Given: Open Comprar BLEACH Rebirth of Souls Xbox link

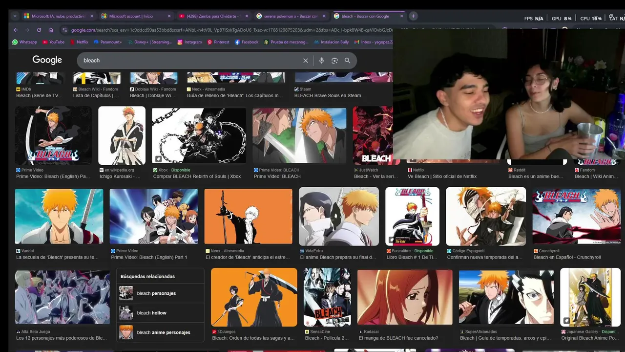Looking at the screenshot, I should pos(197,176).
